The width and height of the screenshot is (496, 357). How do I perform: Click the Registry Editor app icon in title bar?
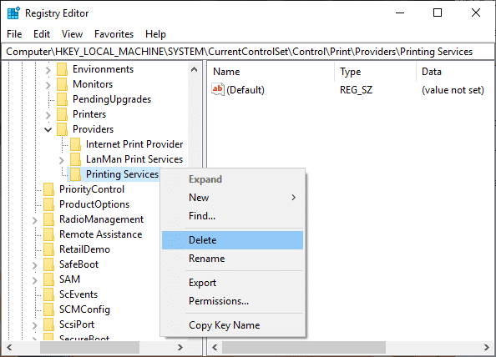click(13, 13)
